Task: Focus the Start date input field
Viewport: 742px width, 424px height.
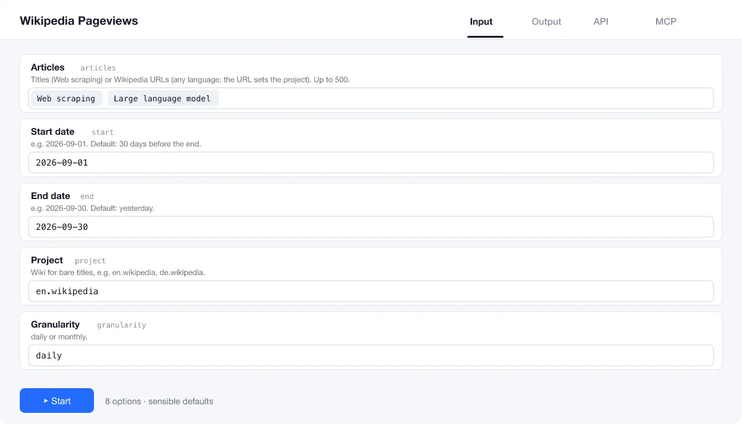Action: point(371,163)
